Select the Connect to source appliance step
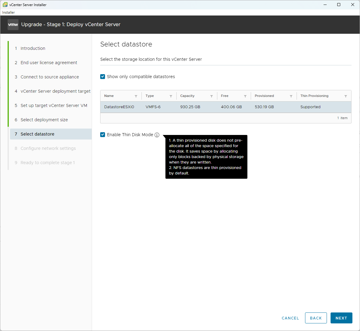 pyautogui.click(x=49, y=77)
